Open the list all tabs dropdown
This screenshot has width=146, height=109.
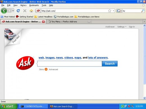pos(144,22)
